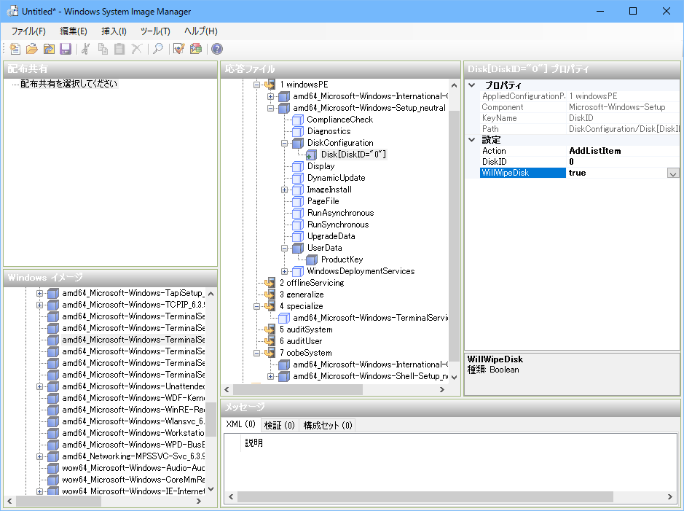Collapse the プロパティ property category
684x511 pixels.
(471, 85)
